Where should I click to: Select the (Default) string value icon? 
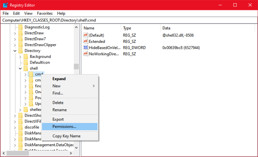[86, 35]
